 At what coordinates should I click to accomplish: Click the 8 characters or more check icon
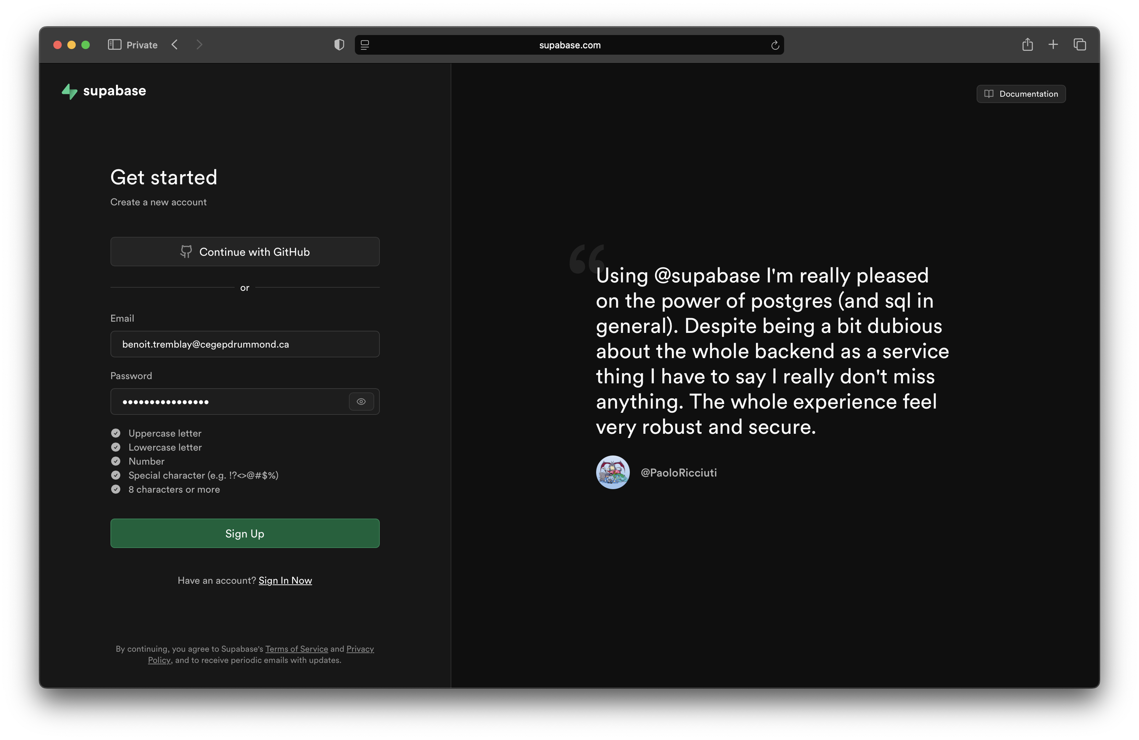[116, 489]
